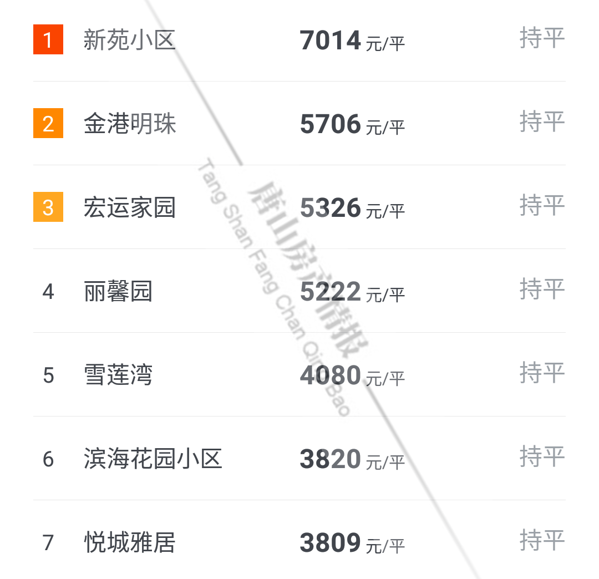Screen dimensions: 599x579
Task: Select the 丽馨园 entry
Action: 118,291
